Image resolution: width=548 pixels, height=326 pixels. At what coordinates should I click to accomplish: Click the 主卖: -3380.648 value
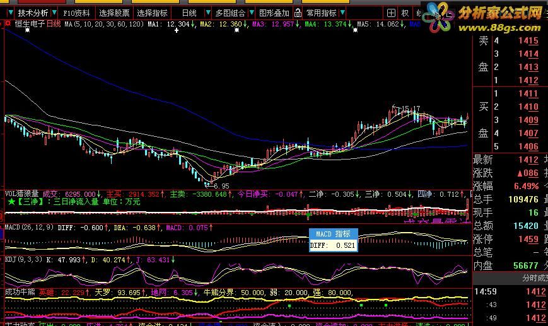point(201,194)
